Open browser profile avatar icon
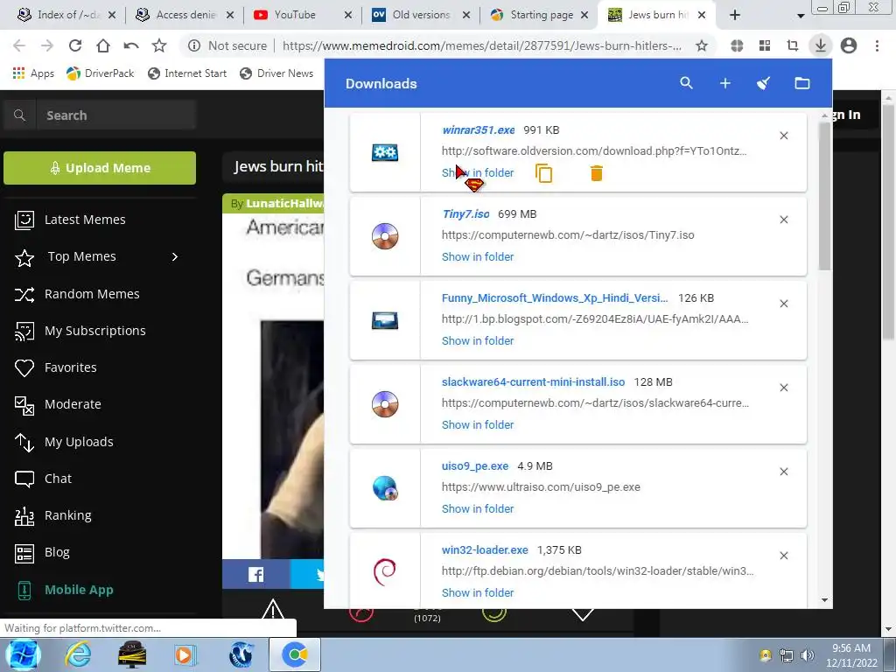 (849, 45)
